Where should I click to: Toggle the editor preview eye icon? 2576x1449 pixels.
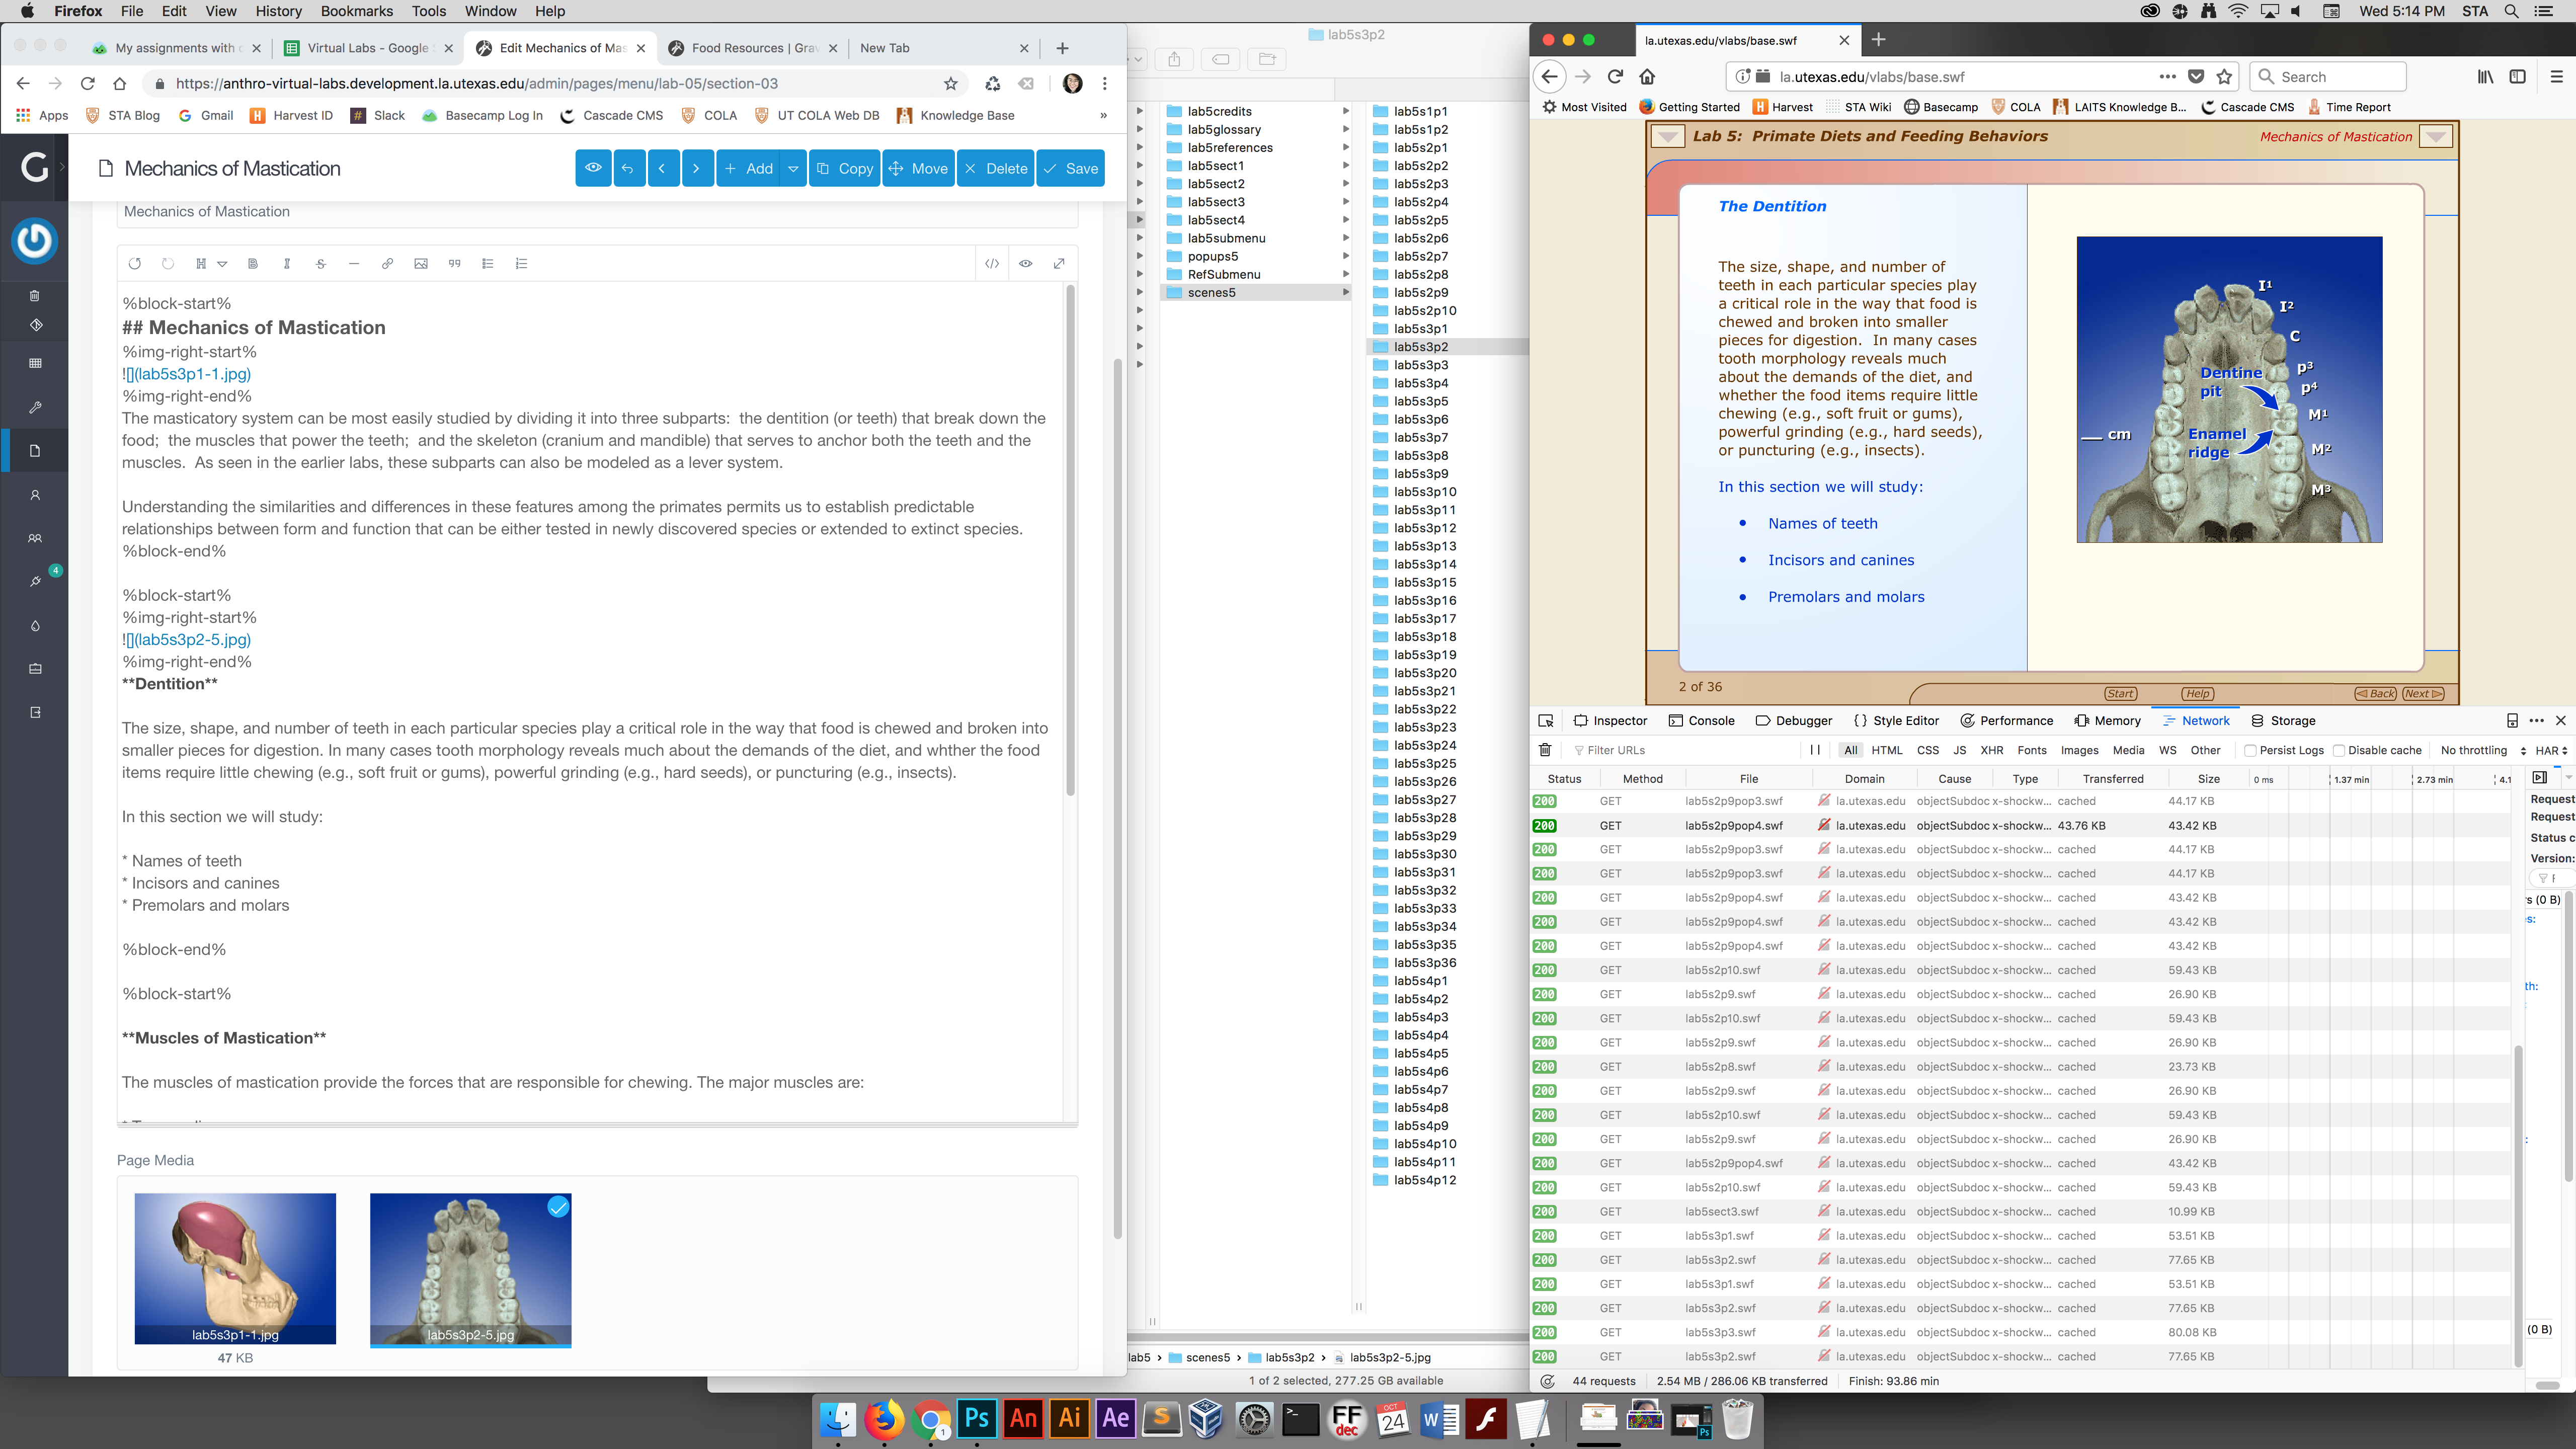[x=1026, y=264]
